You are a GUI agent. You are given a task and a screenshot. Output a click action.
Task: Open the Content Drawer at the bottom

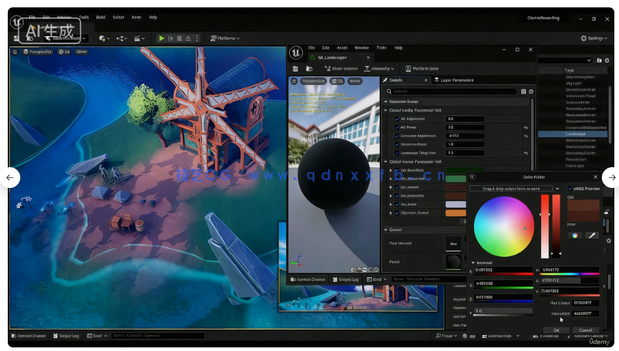(29, 336)
